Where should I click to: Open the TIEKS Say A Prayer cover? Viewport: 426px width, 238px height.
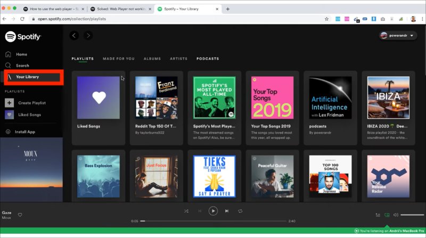215,176
